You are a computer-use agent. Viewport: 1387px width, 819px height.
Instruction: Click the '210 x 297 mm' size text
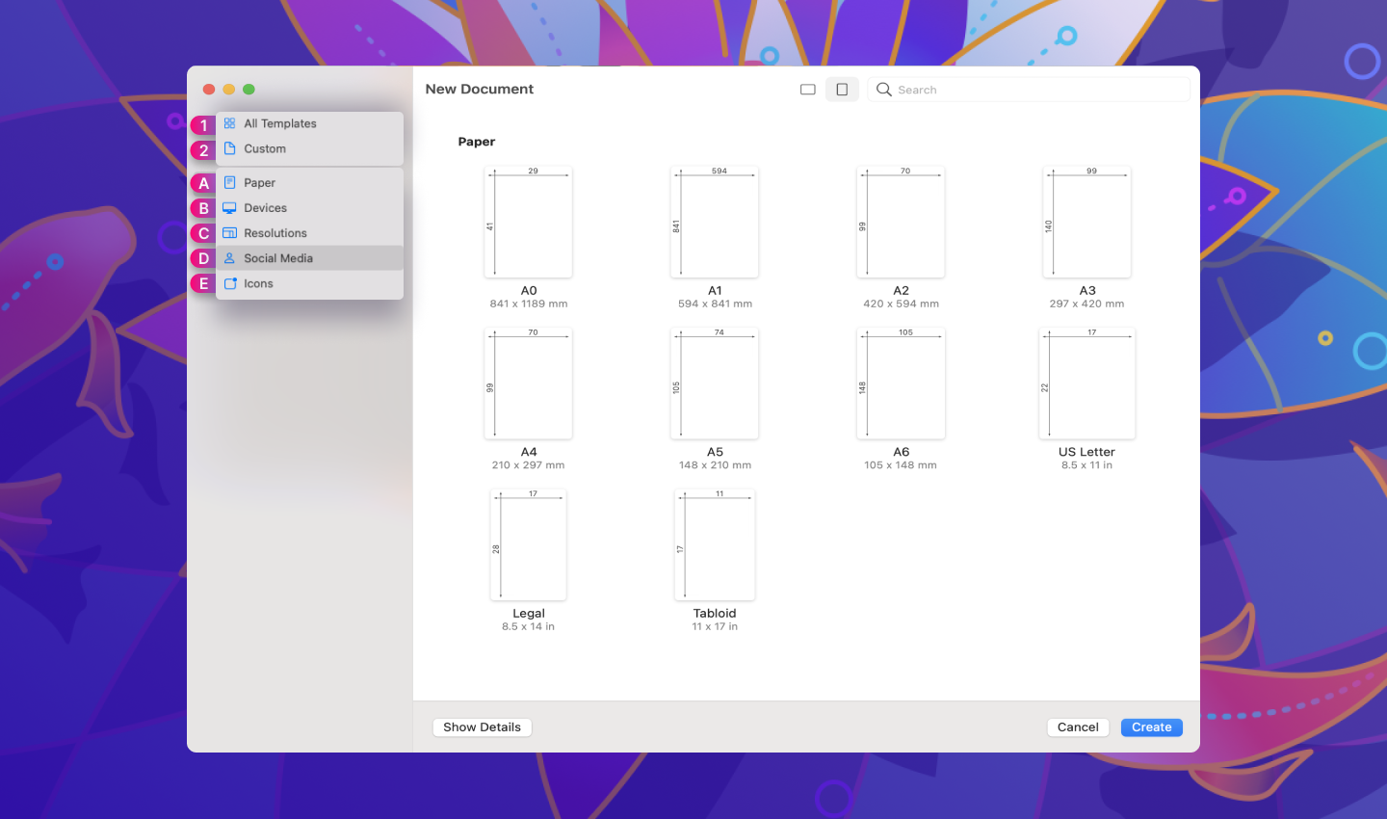pos(528,465)
